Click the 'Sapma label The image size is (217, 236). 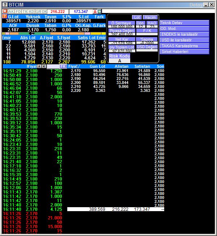(x=147, y=39)
